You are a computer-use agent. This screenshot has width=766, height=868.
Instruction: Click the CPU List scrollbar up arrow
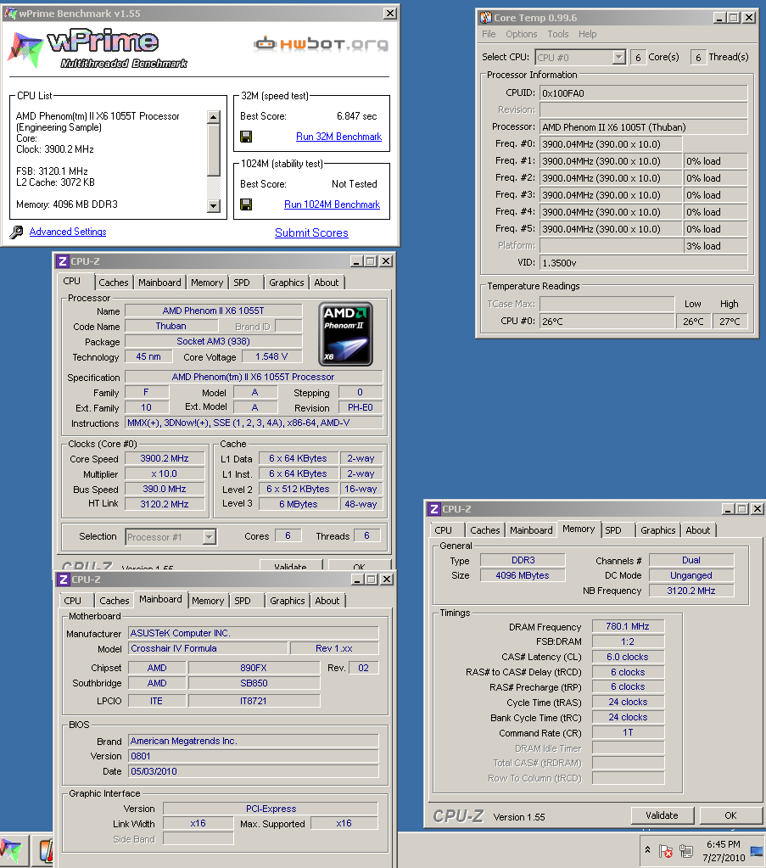[214, 117]
